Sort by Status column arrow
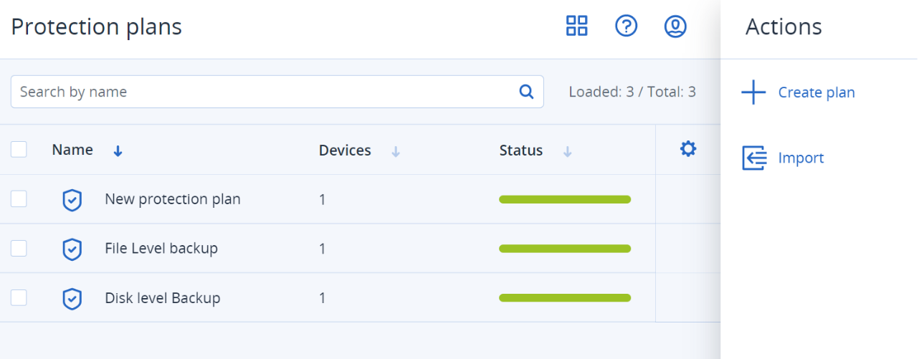This screenshot has width=919, height=359. (568, 151)
